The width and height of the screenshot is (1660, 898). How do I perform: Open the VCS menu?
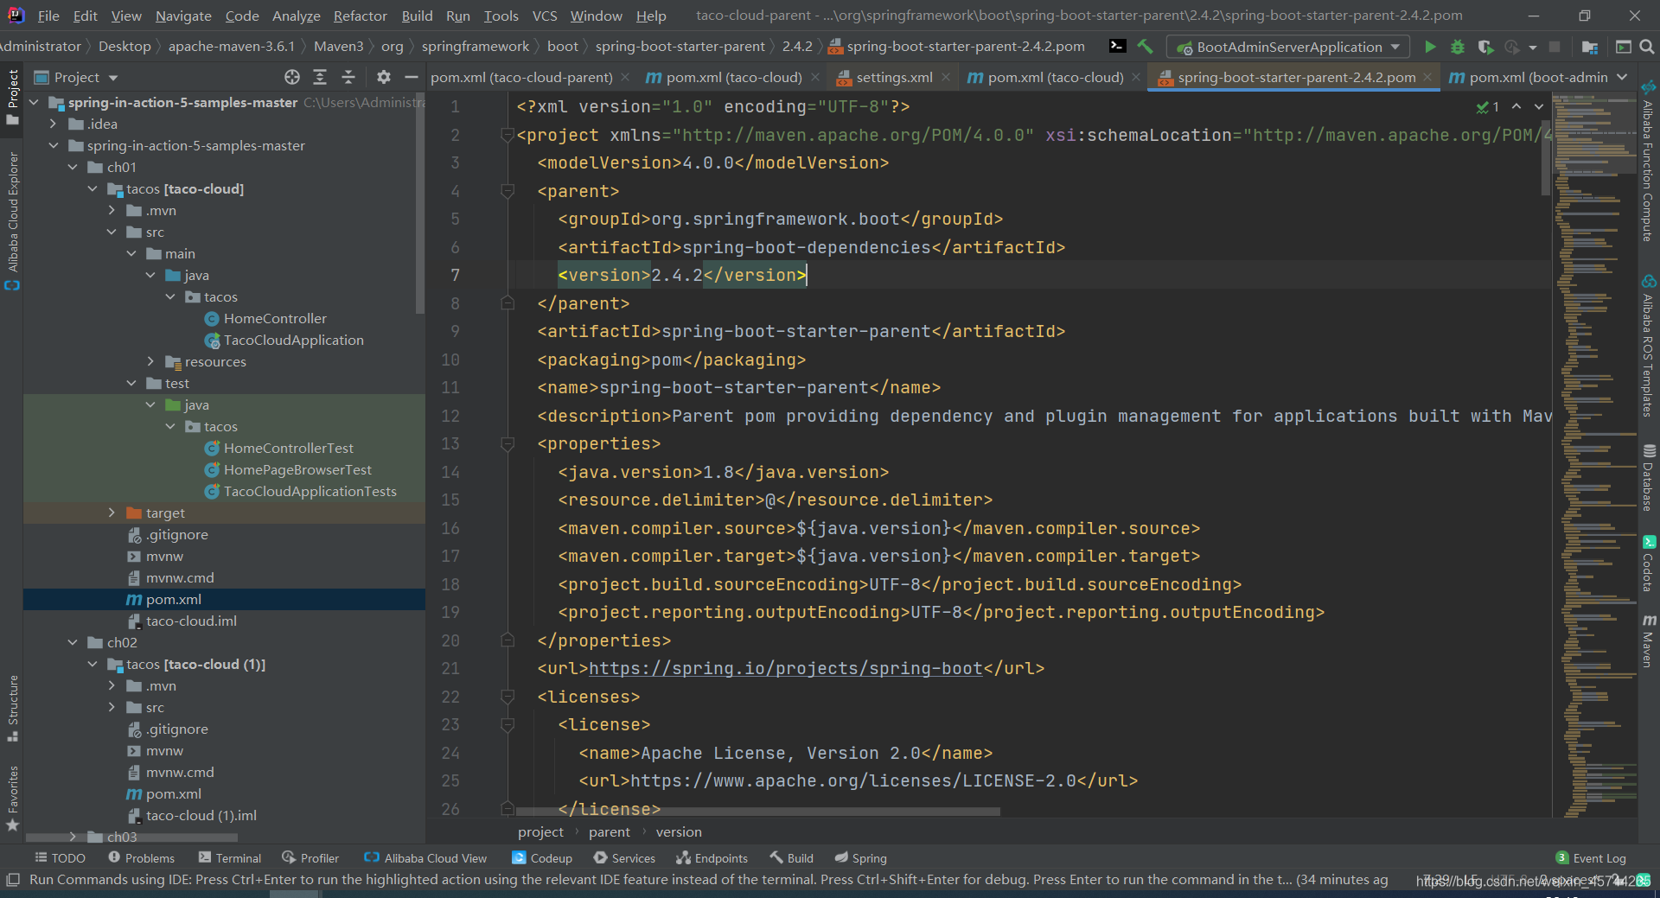tap(545, 16)
